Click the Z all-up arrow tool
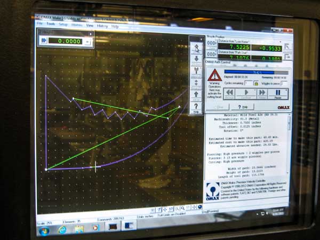Screen dimensions: 320x240 (196, 95)
